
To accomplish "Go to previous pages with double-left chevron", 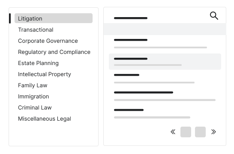I will coord(173,132).
